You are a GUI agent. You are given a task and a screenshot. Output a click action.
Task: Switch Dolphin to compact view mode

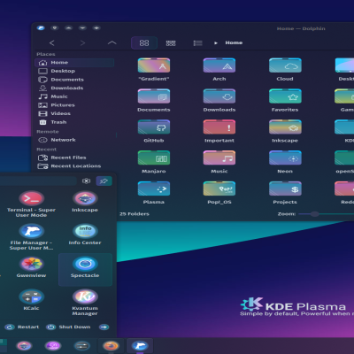click(x=171, y=43)
